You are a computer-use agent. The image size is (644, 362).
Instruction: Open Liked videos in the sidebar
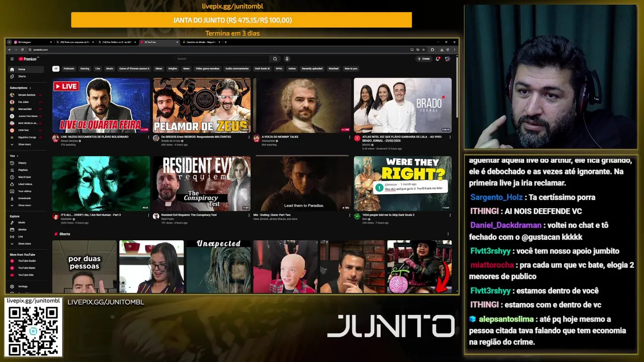pyautogui.click(x=27, y=184)
